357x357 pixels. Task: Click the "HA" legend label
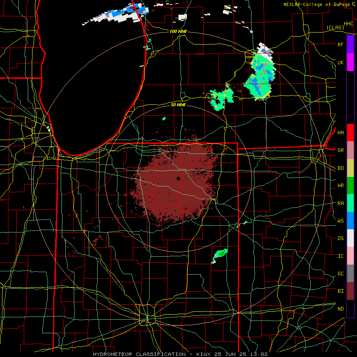click(x=340, y=132)
